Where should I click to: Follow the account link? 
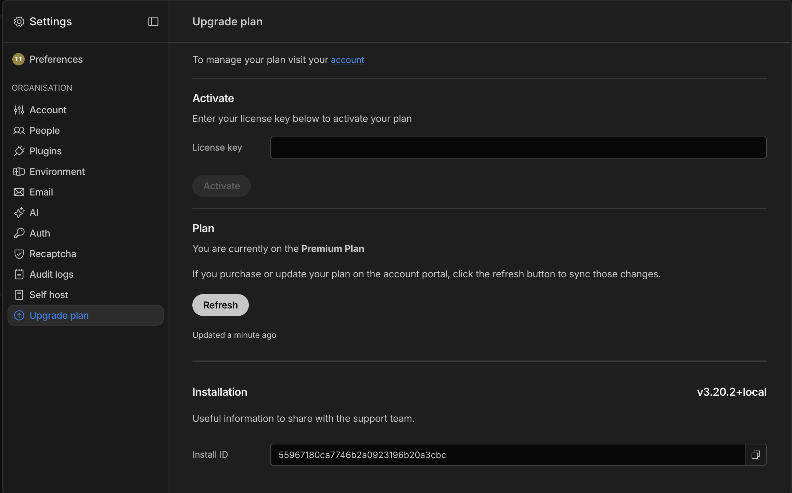click(347, 60)
